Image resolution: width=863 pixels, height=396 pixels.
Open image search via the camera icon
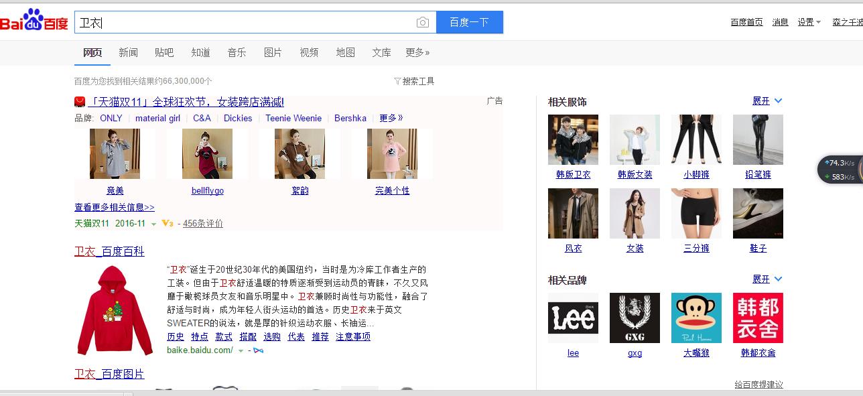[x=423, y=21]
